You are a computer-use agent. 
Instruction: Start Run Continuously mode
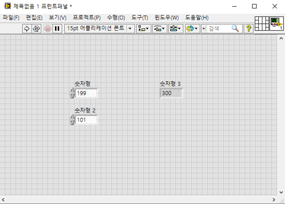(36, 28)
